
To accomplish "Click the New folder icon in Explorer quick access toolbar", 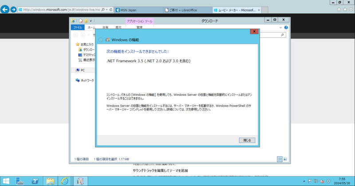I will tap(86, 21).
